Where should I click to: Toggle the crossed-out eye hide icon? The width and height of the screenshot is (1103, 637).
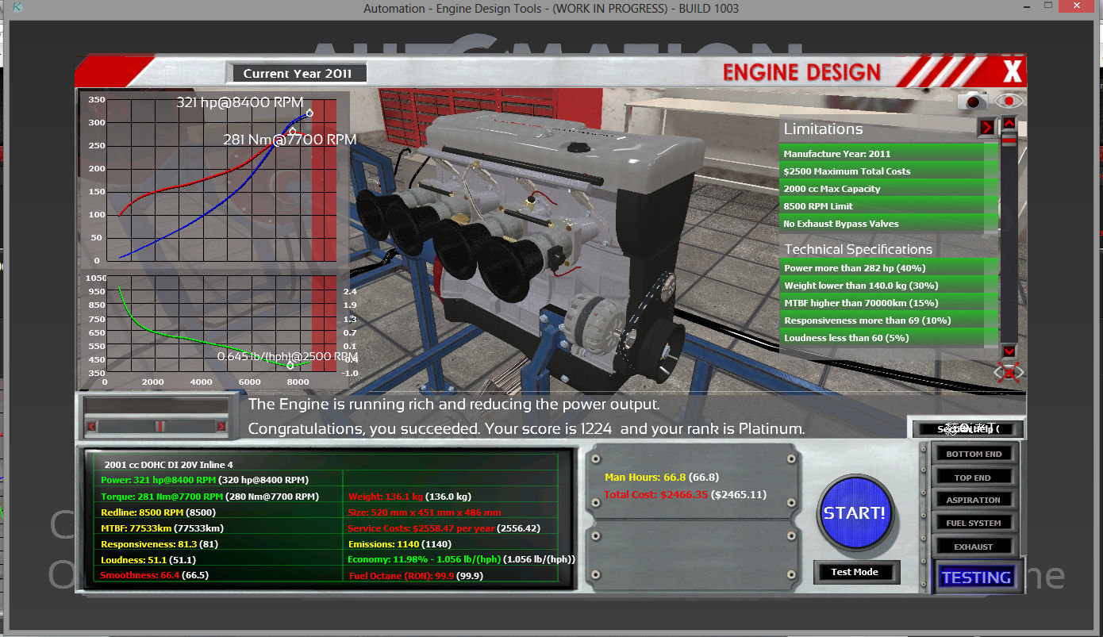pyautogui.click(x=1008, y=372)
